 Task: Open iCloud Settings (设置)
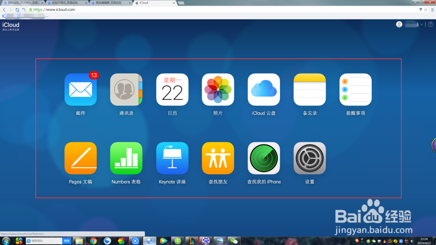click(310, 158)
